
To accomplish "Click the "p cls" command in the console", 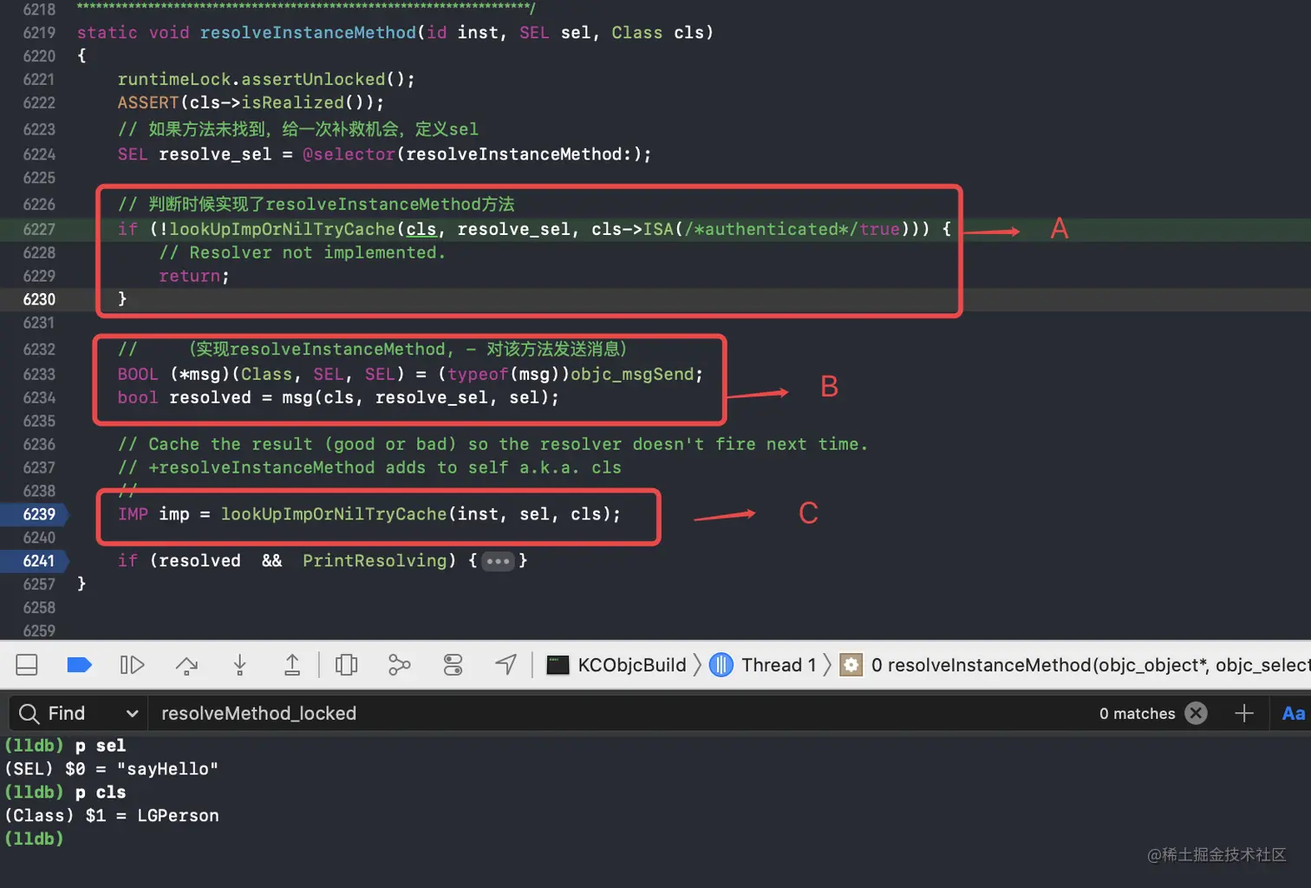I will [x=101, y=793].
